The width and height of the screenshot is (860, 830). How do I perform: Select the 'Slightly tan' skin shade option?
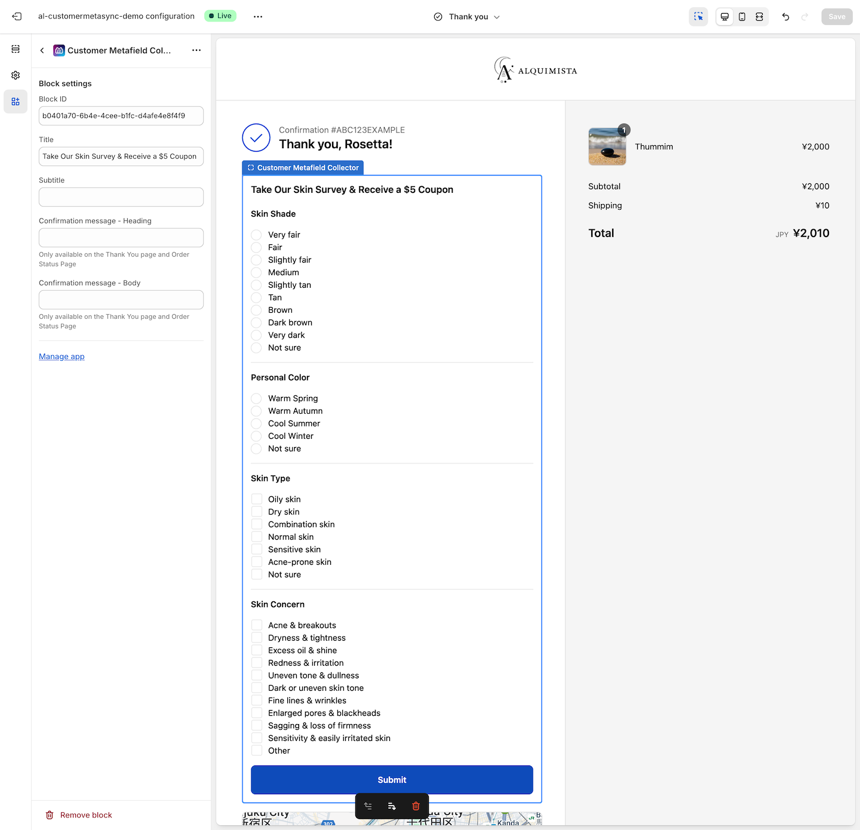[x=256, y=285]
